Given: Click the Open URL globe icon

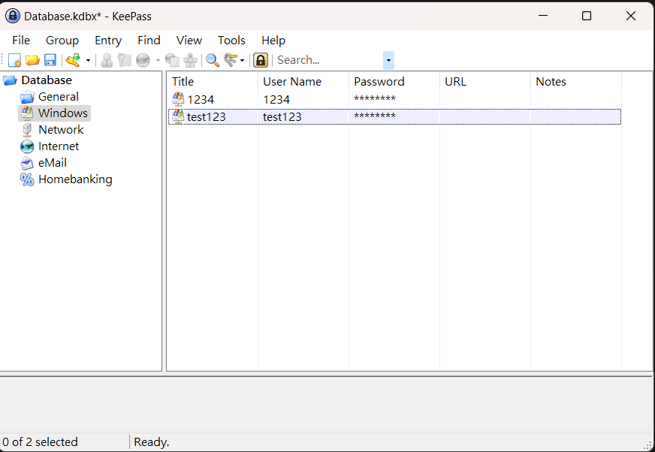Looking at the screenshot, I should 143,60.
